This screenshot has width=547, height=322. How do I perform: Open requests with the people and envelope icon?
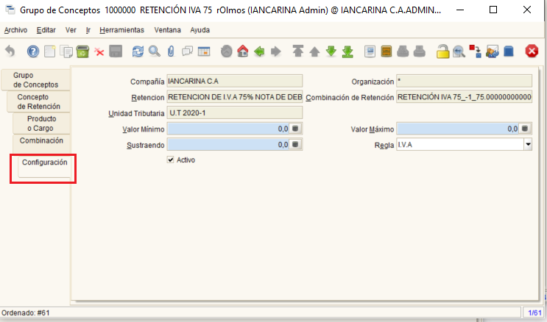tap(493, 51)
